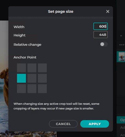Select the dog layer thumbnail in right panel
125x137 pixels.
tap(122, 57)
